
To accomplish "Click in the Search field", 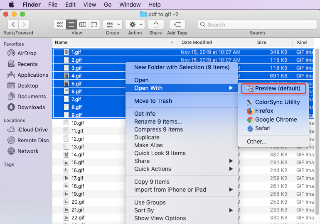I will (257, 24).
